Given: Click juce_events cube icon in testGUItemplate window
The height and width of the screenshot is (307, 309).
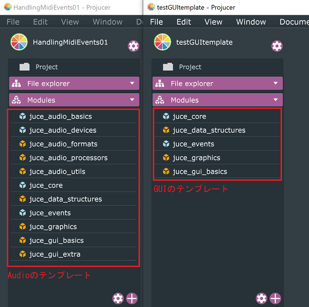Looking at the screenshot, I should (x=166, y=144).
